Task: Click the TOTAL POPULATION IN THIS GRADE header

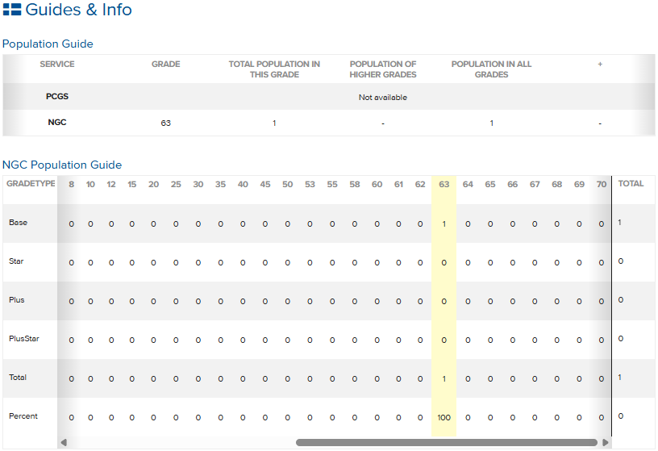Action: tap(274, 69)
